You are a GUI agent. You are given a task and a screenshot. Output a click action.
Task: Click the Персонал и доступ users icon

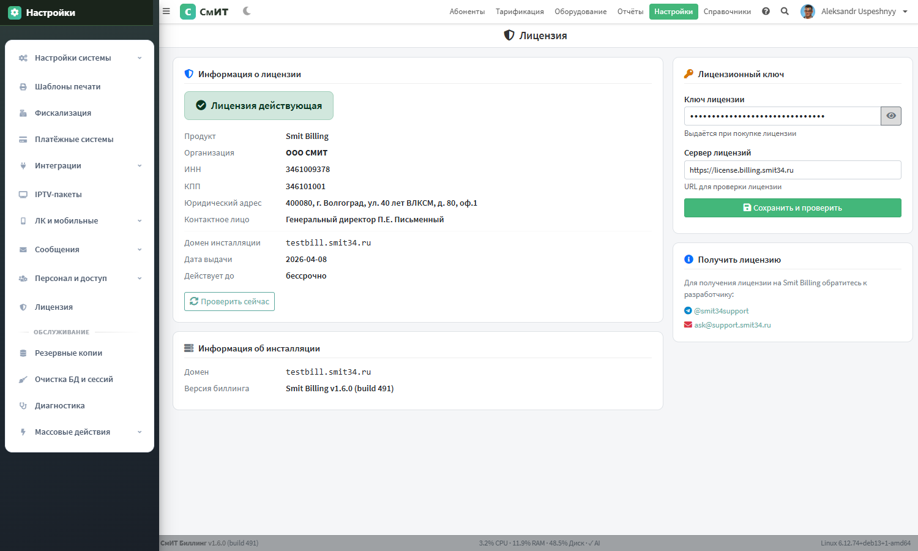click(23, 279)
